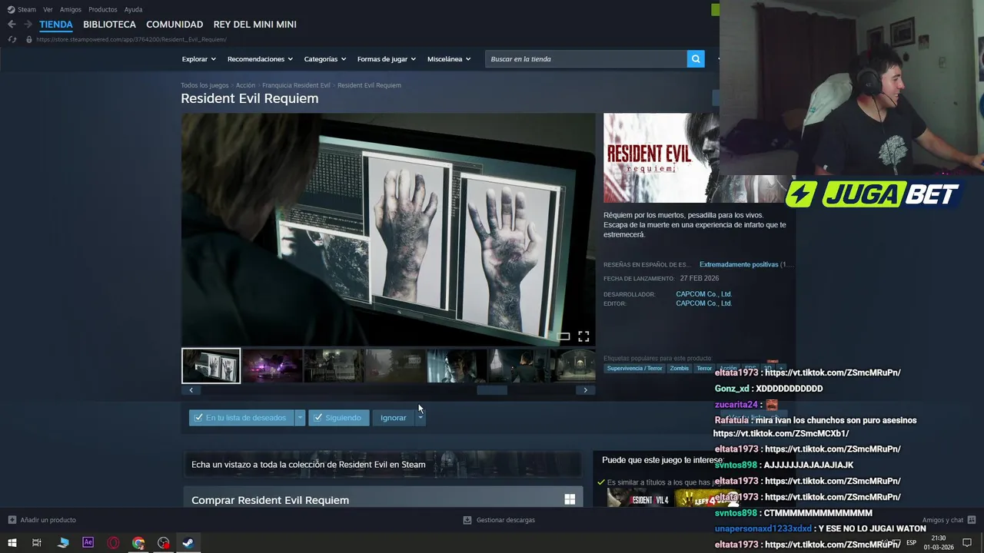Open the Categorías dropdown menu

point(324,59)
